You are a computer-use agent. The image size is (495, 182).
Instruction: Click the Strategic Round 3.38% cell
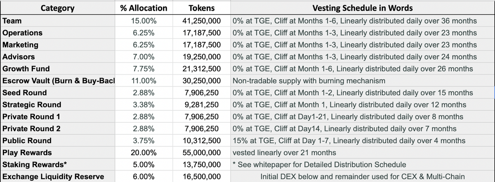point(143,105)
